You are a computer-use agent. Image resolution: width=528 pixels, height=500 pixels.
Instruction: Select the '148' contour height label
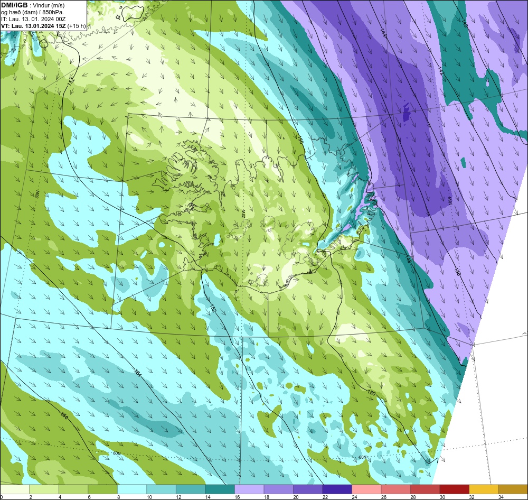[x=408, y=259]
